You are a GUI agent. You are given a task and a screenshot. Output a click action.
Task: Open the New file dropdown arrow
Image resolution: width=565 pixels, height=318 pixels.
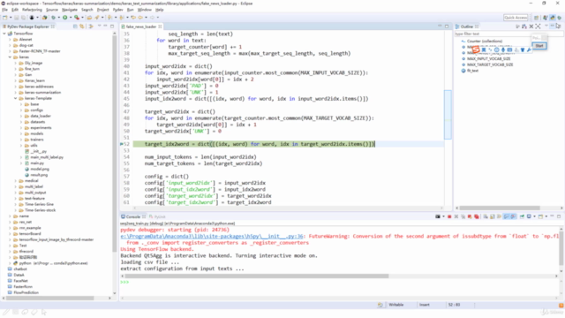click(x=11, y=18)
